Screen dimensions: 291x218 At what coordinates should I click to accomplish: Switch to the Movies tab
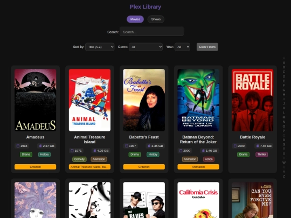coord(135,19)
